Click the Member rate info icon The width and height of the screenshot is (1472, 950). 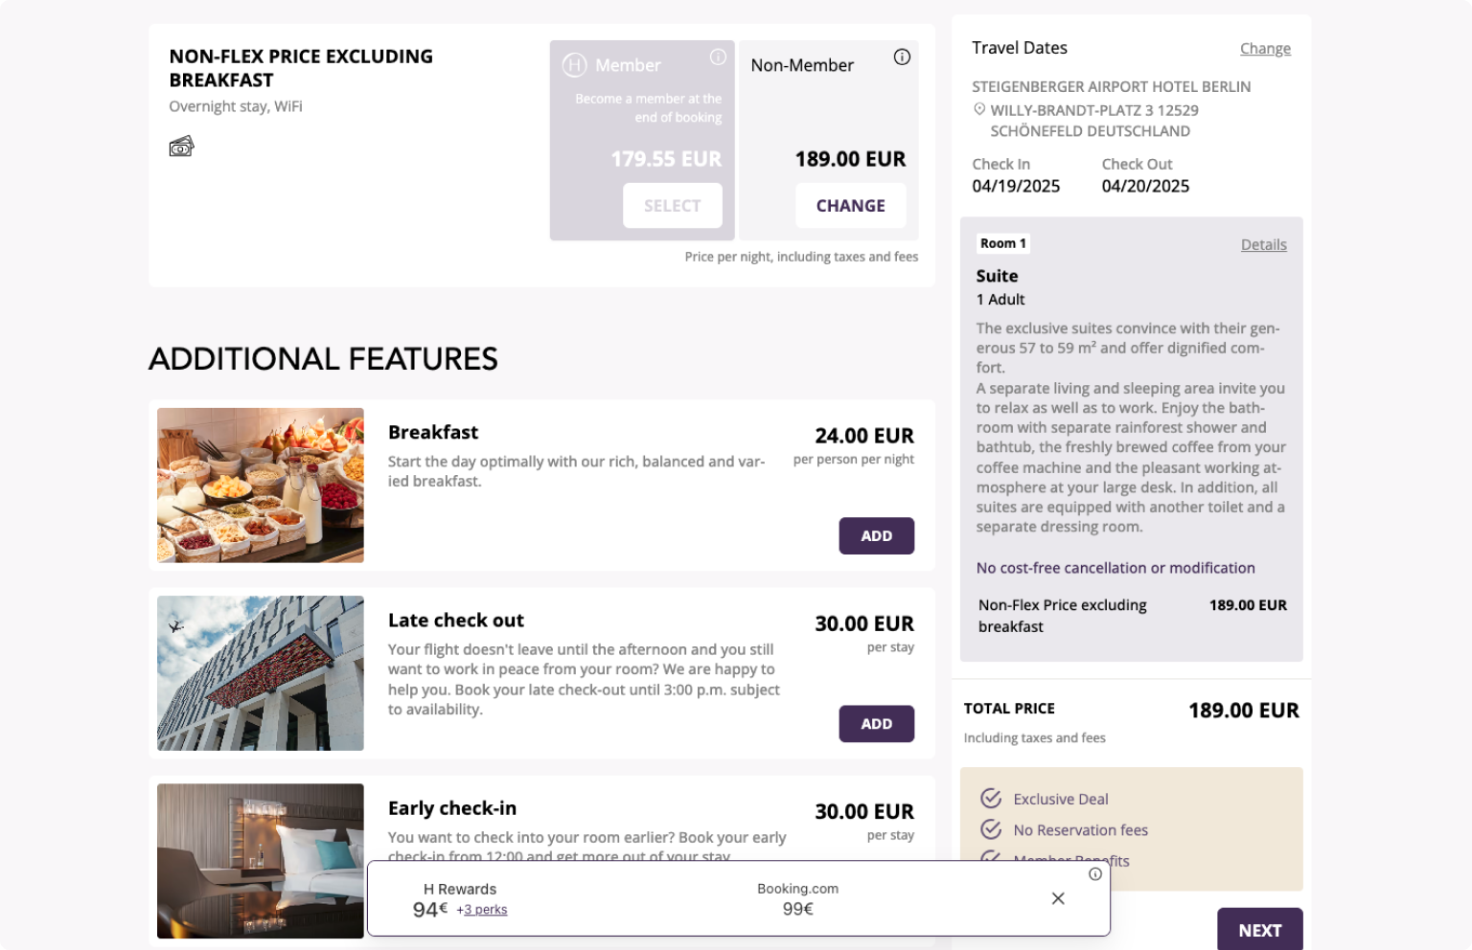(718, 57)
